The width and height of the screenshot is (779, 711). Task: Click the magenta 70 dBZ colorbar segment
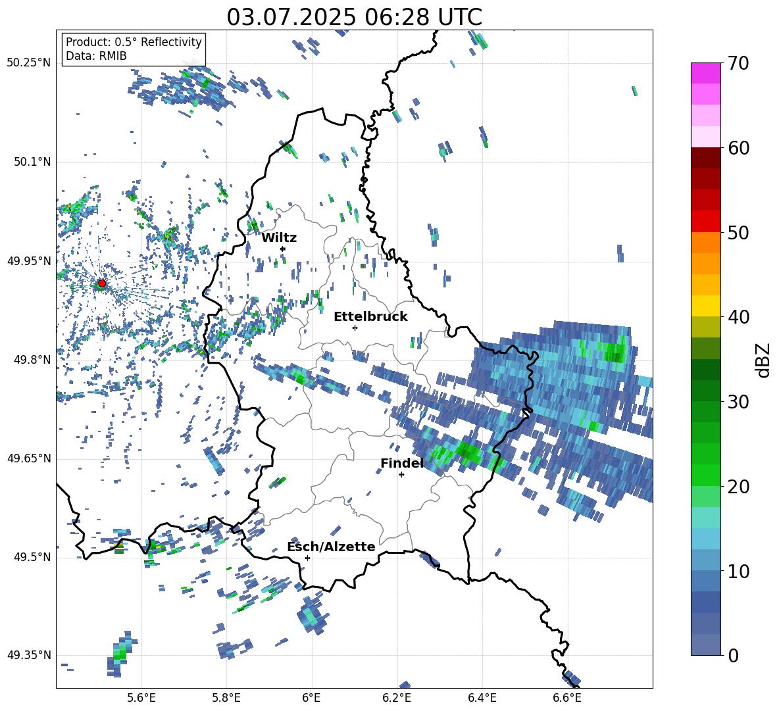point(705,73)
